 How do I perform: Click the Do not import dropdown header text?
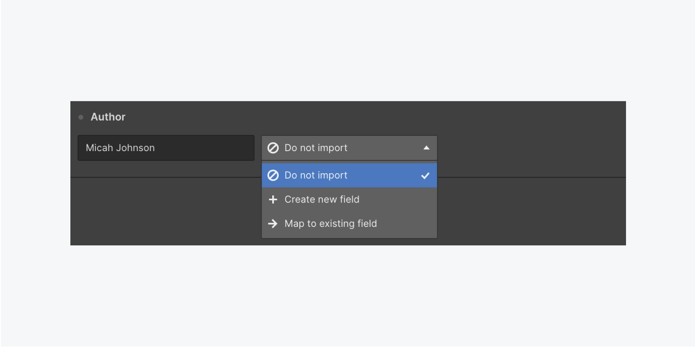click(x=316, y=148)
